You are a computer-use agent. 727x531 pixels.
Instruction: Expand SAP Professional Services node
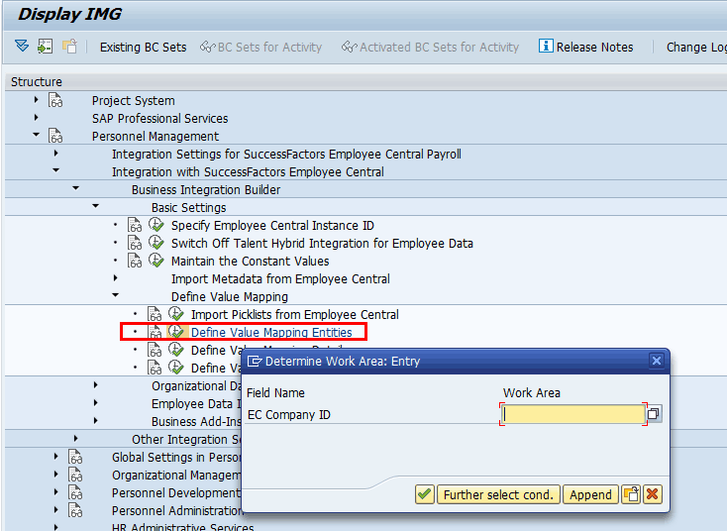37,117
